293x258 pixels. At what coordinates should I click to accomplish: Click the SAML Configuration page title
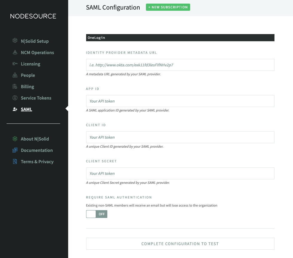(x=113, y=7)
